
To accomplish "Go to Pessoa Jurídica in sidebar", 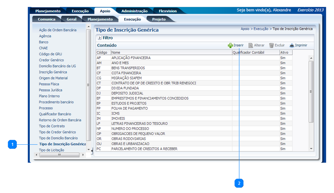I will (50, 90).
